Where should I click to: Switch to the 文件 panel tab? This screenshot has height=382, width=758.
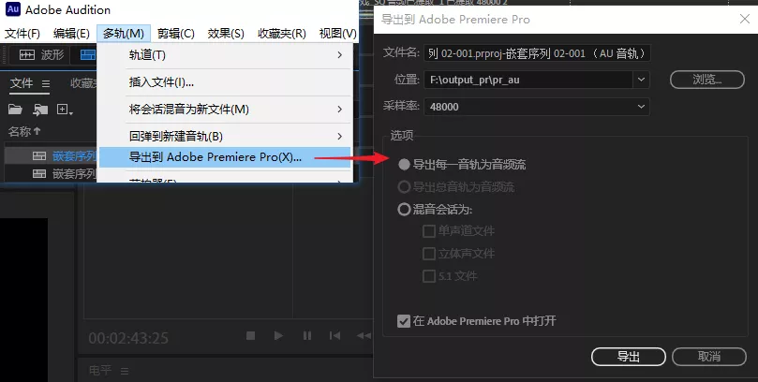(x=22, y=83)
